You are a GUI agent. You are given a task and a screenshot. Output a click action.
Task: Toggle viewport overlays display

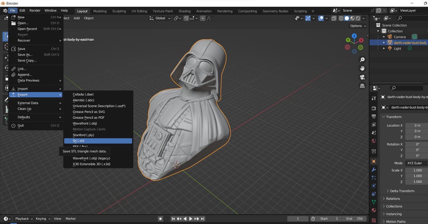pos(321,18)
